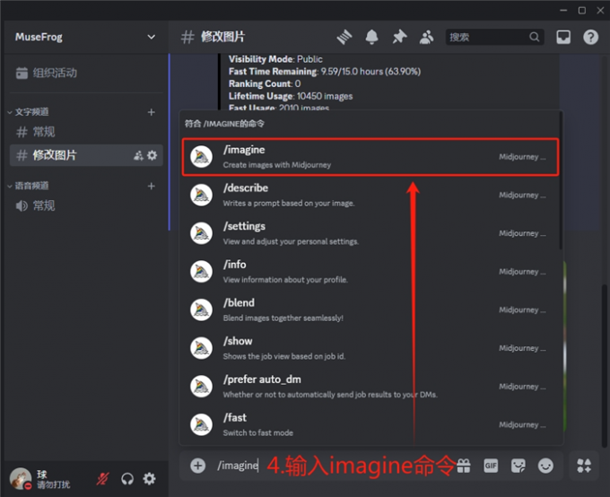Join the 常规 voice channel

pyautogui.click(x=86, y=205)
